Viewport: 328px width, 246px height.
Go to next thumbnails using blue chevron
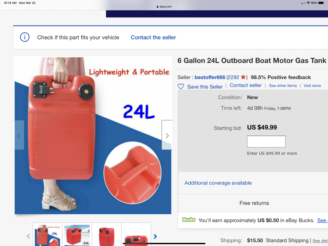pyautogui.click(x=155, y=236)
